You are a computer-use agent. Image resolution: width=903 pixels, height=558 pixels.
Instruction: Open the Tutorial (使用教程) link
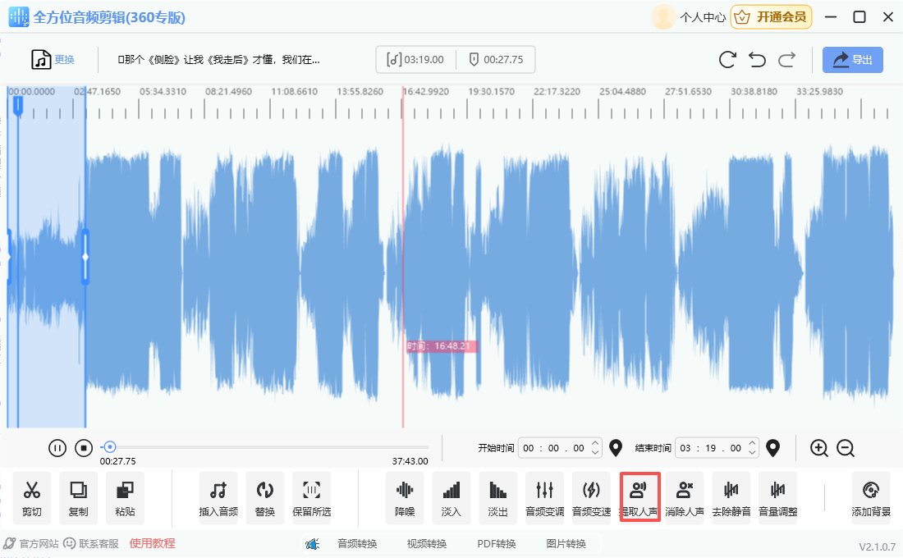click(x=152, y=543)
